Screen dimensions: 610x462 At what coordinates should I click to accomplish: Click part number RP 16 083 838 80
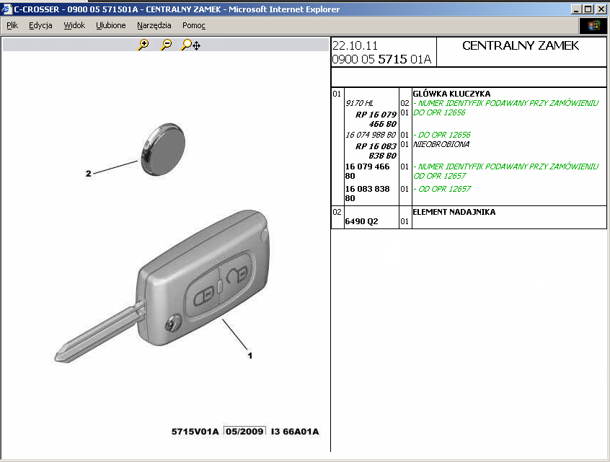click(376, 151)
